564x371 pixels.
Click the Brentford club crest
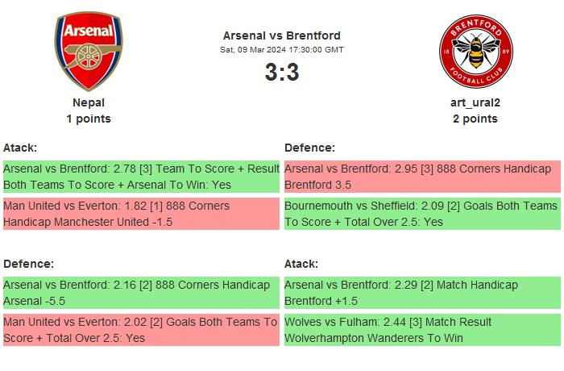point(475,53)
